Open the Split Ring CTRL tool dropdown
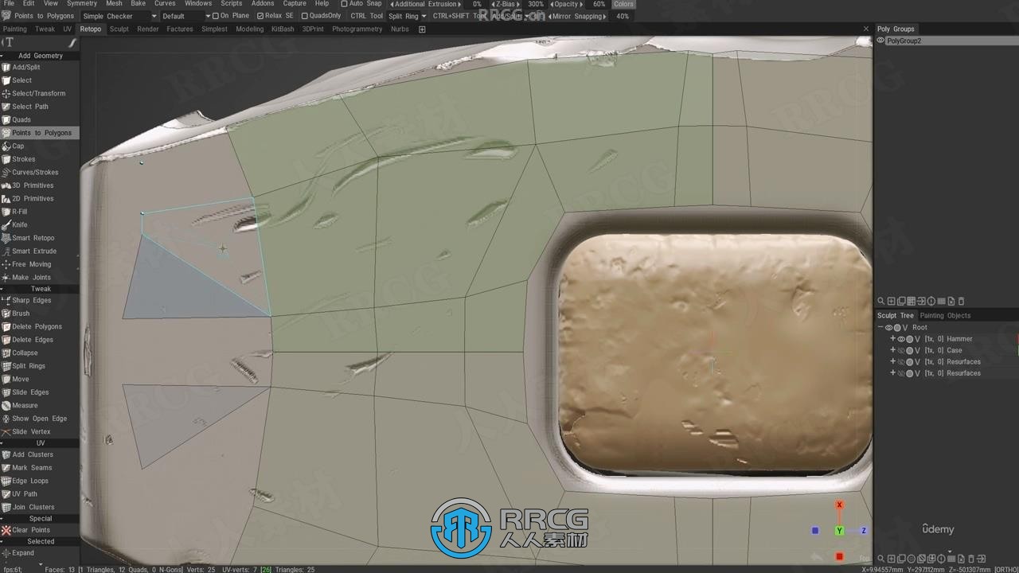 (x=407, y=16)
